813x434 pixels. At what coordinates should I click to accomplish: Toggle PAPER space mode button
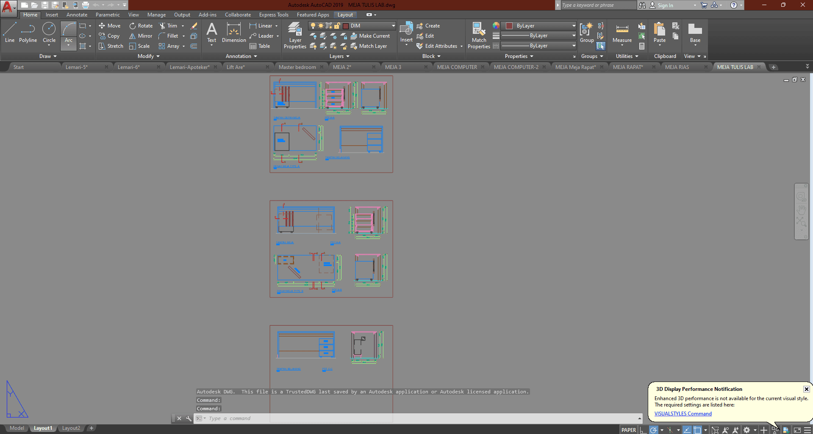[x=628, y=430]
